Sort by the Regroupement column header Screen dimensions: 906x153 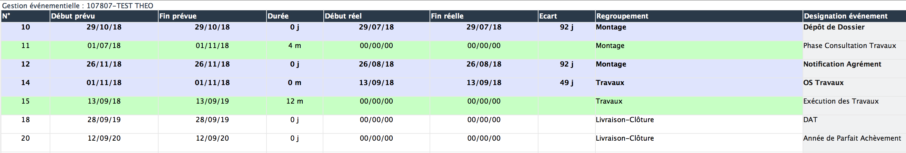699,16
